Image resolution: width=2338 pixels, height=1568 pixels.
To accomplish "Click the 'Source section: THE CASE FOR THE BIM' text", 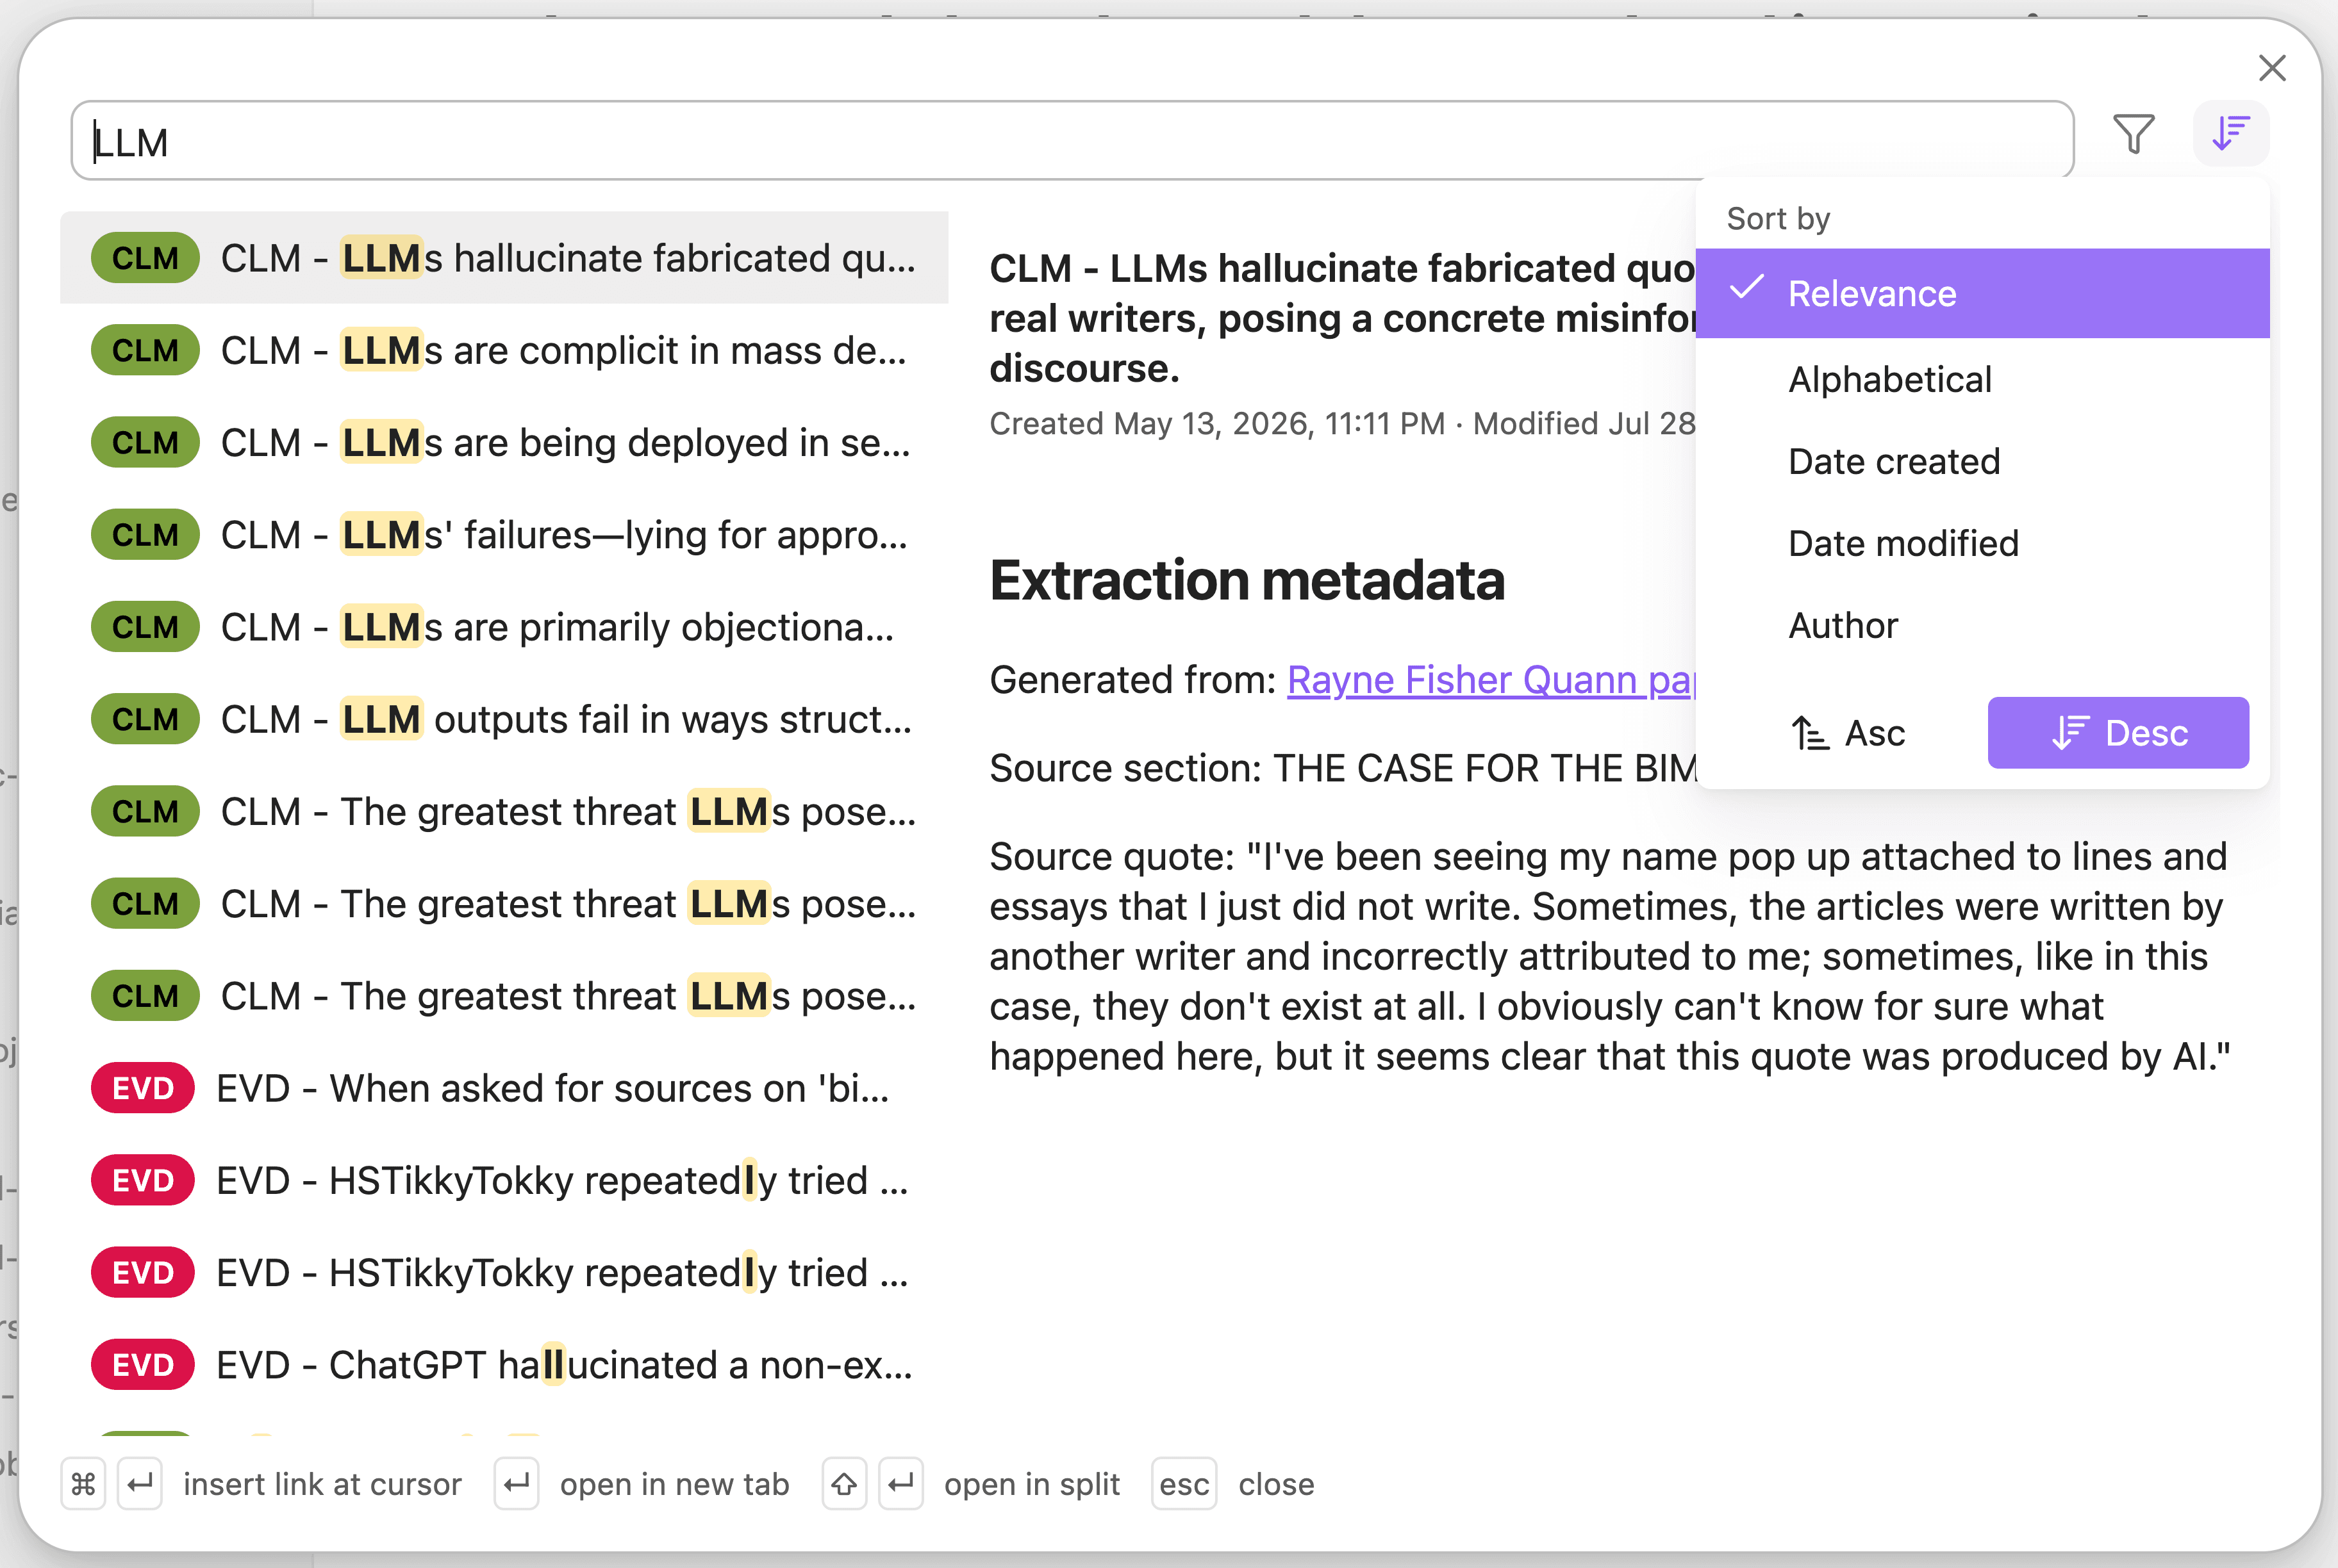I will 1343,768.
